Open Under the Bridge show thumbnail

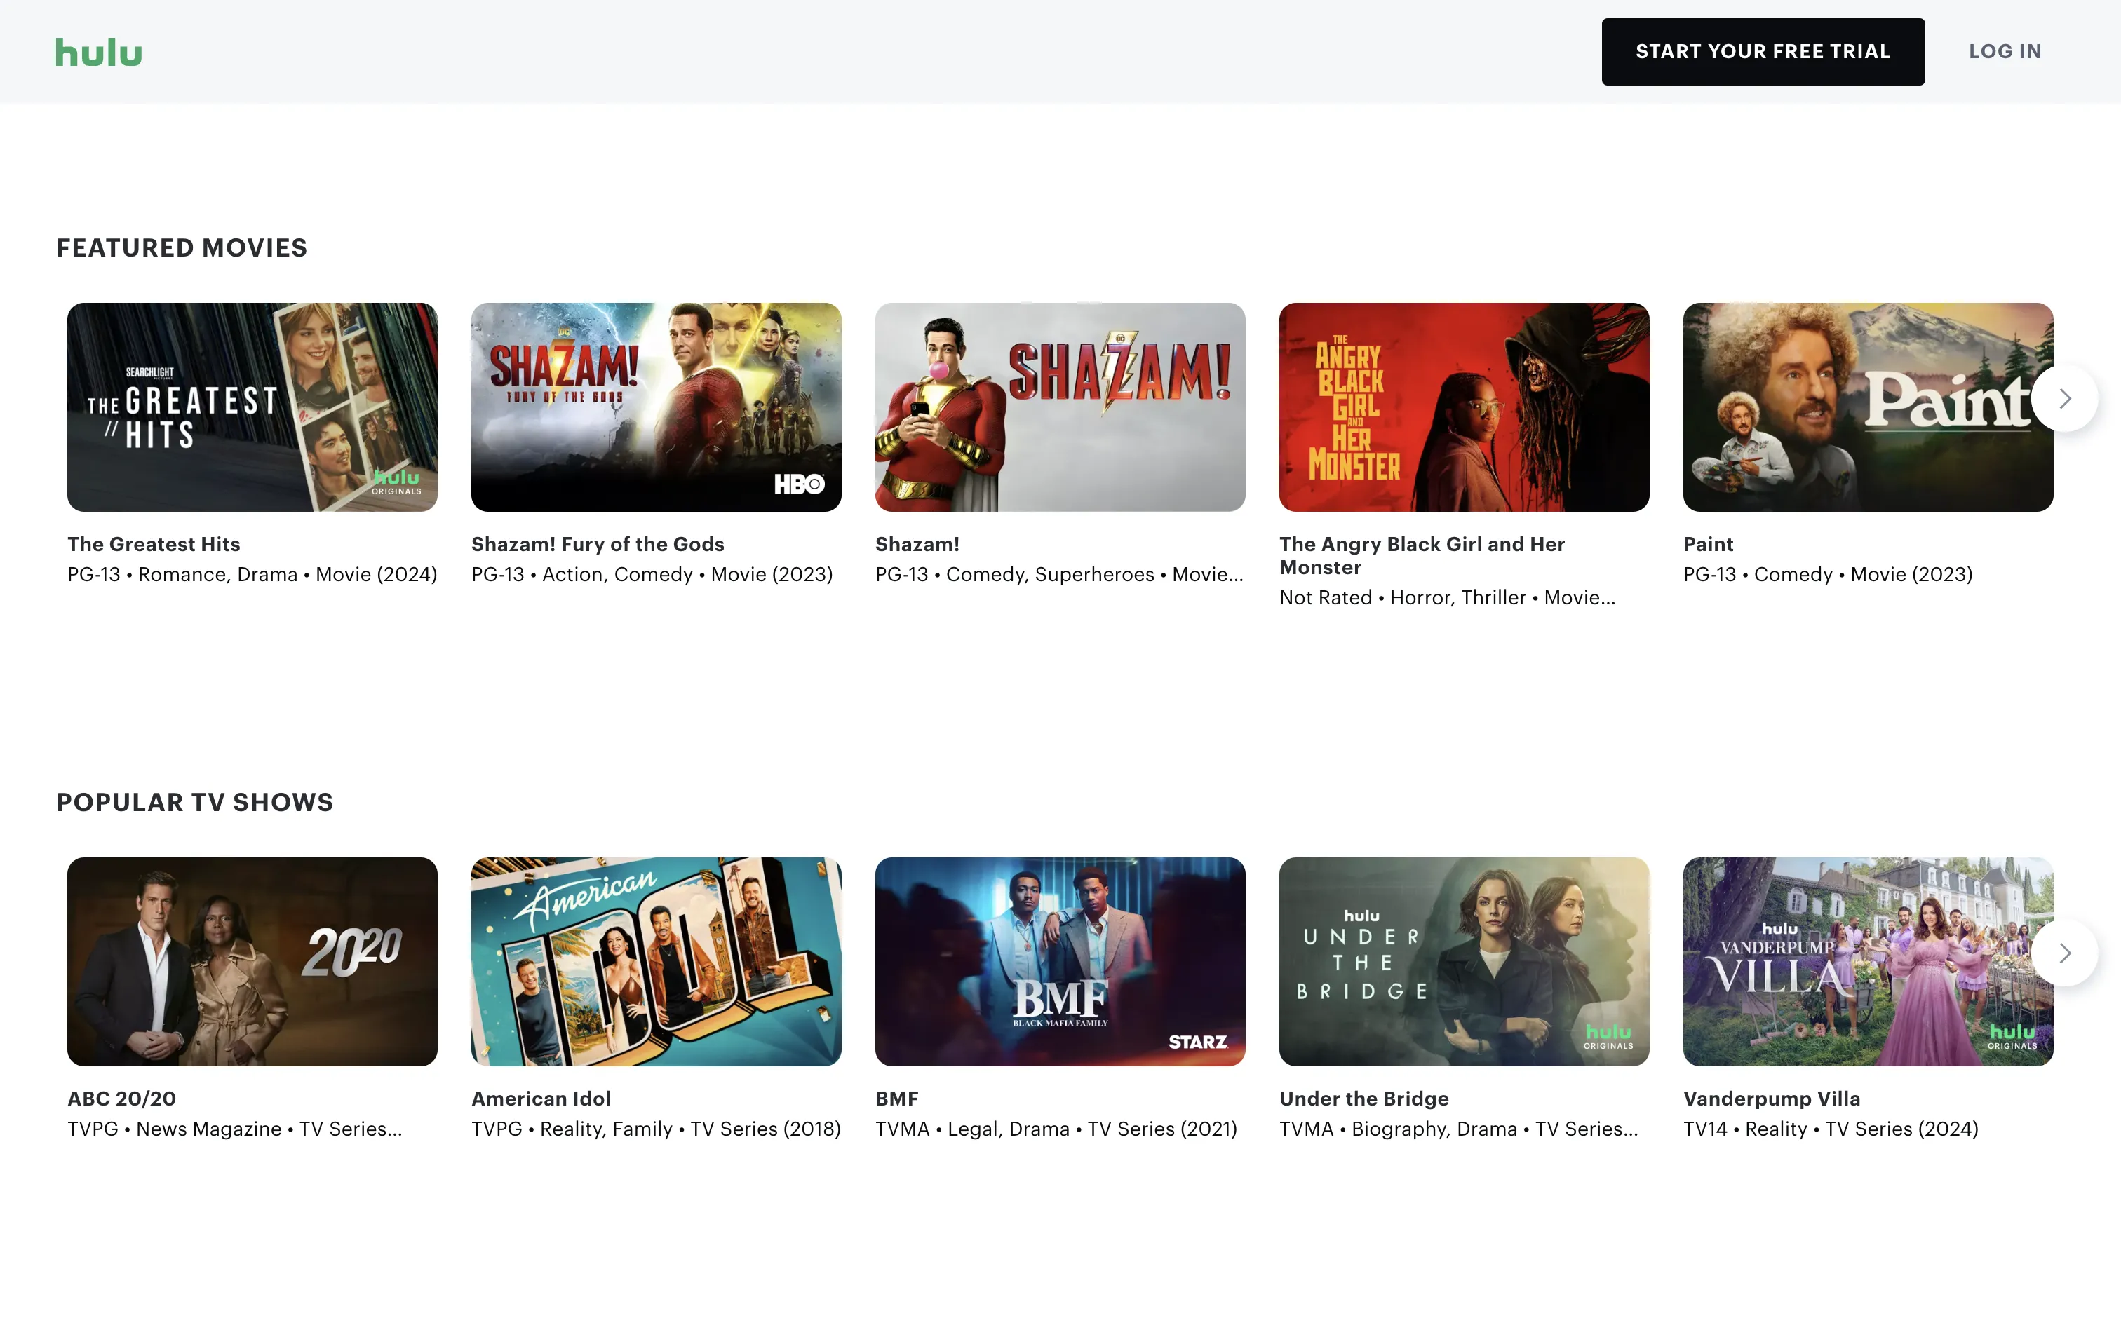tap(1464, 961)
